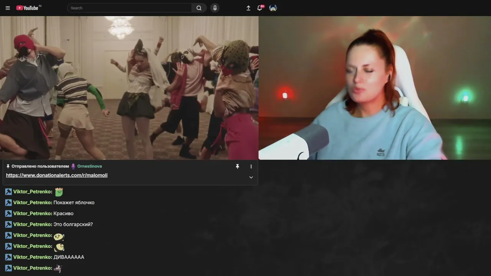
Task: Click the badge beside "ДИВААААА"
Action: (x=8, y=257)
